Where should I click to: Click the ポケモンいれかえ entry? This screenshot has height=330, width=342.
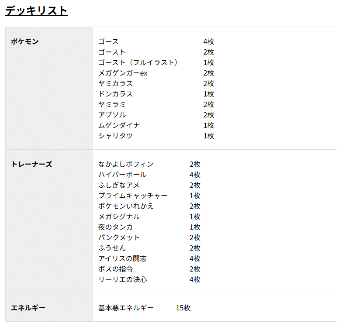[126, 206]
